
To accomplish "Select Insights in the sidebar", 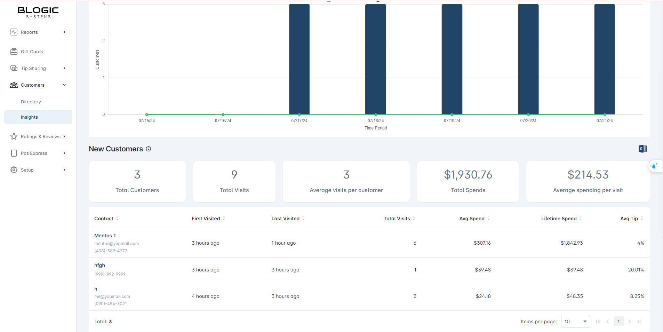I will pos(30,117).
